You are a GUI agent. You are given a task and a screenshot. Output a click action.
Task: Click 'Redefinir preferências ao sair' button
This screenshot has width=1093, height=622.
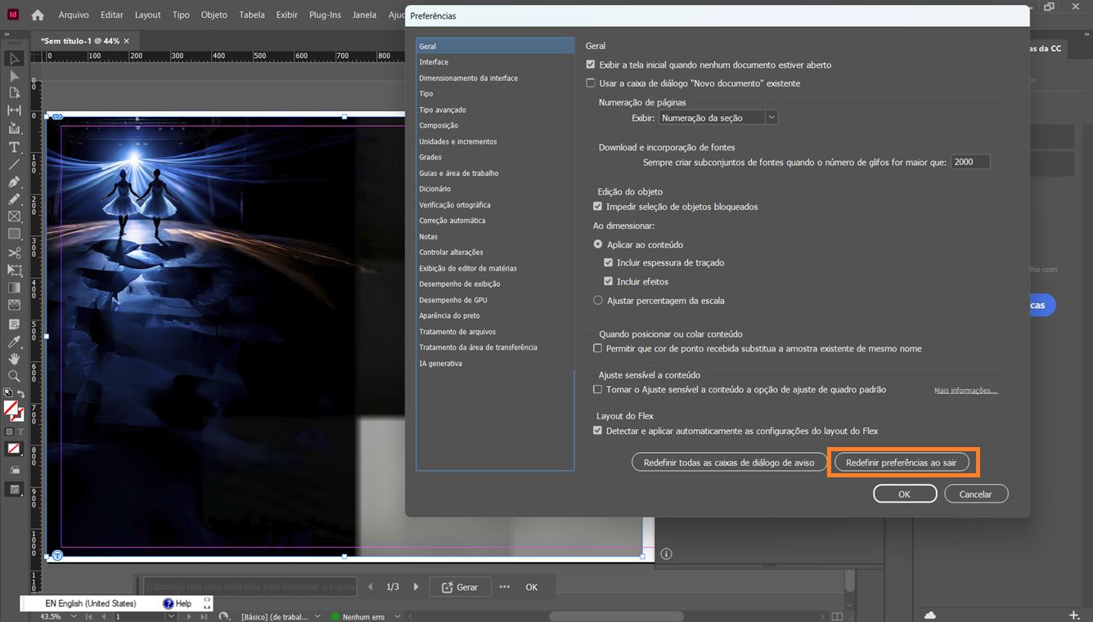(902, 463)
